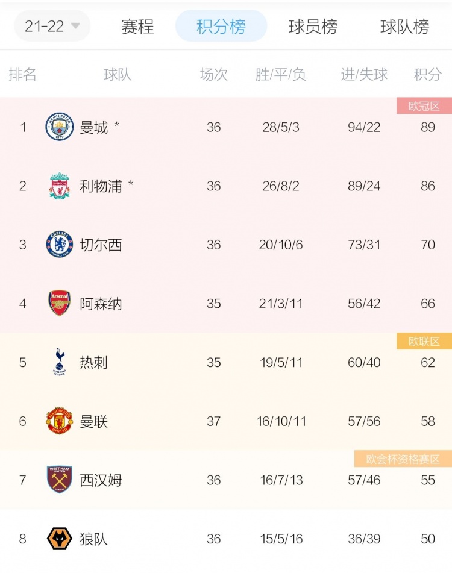Click the 利物浦 team name
The width and height of the screenshot is (452, 573).
point(101,186)
